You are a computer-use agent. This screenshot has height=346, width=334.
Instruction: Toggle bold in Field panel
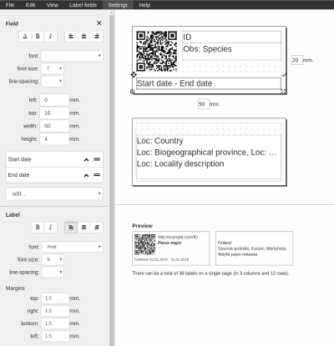(x=38, y=36)
